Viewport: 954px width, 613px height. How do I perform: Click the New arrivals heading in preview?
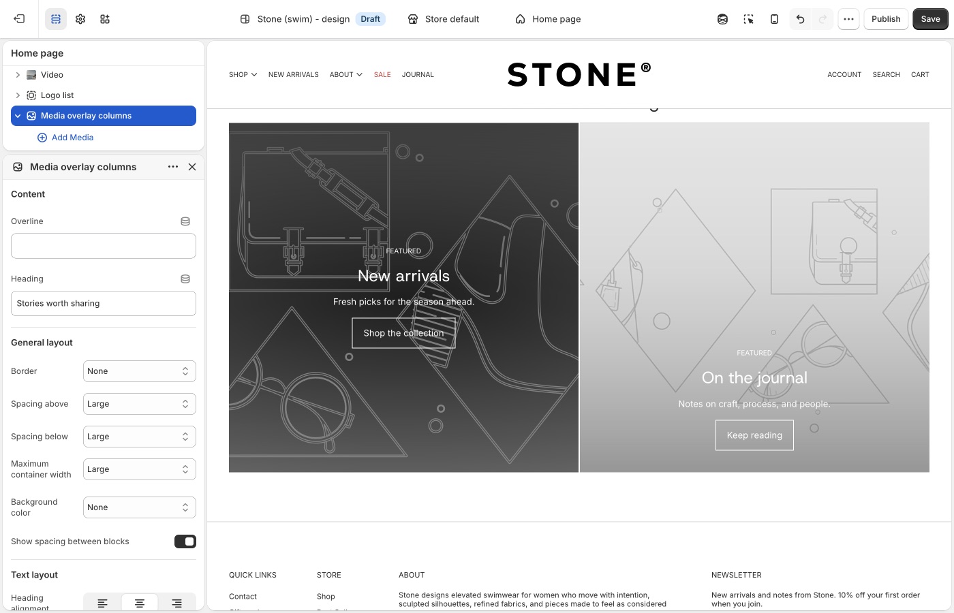(x=404, y=276)
